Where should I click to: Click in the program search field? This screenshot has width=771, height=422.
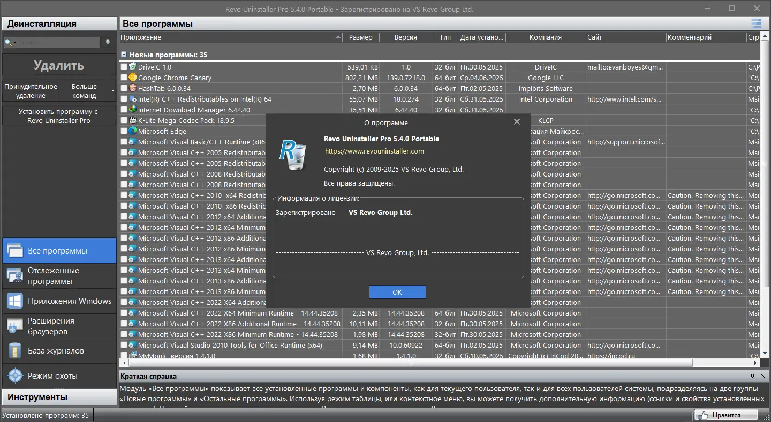tap(58, 42)
